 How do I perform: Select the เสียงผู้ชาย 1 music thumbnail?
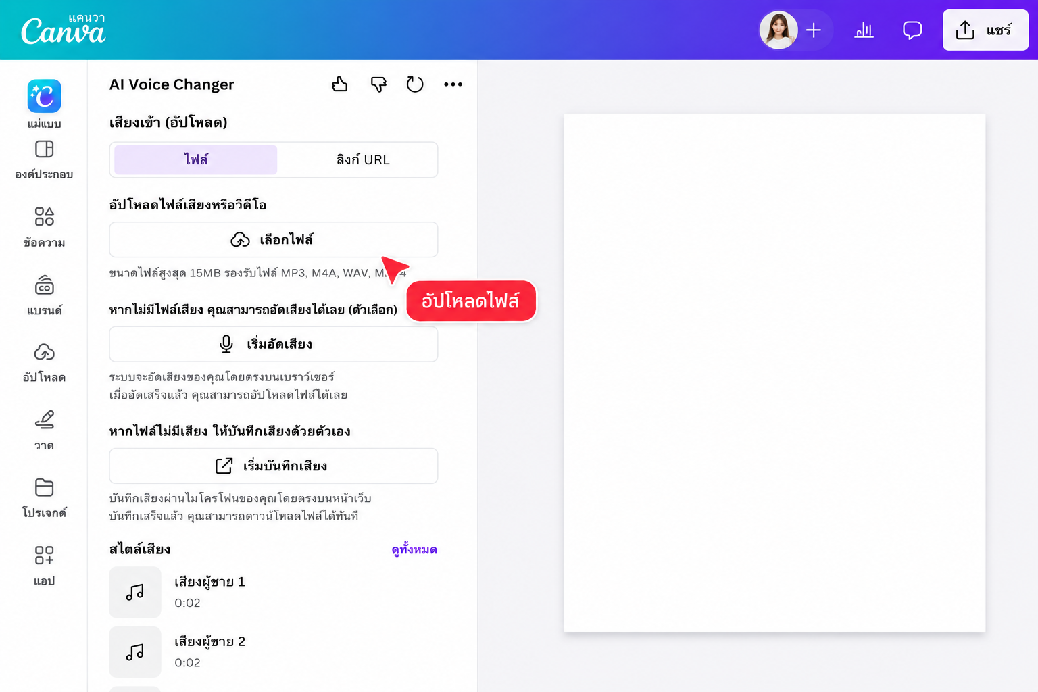[135, 592]
